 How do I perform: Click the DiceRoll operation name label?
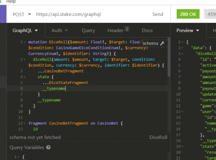tap(158, 137)
